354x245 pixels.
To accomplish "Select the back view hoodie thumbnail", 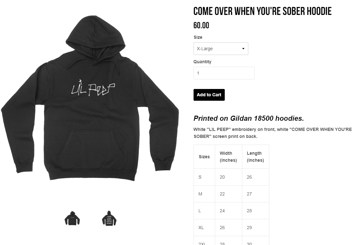I will click(x=109, y=218).
